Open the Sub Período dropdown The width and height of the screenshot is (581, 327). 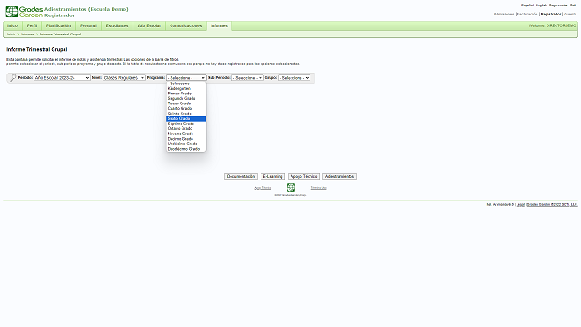[x=248, y=78]
